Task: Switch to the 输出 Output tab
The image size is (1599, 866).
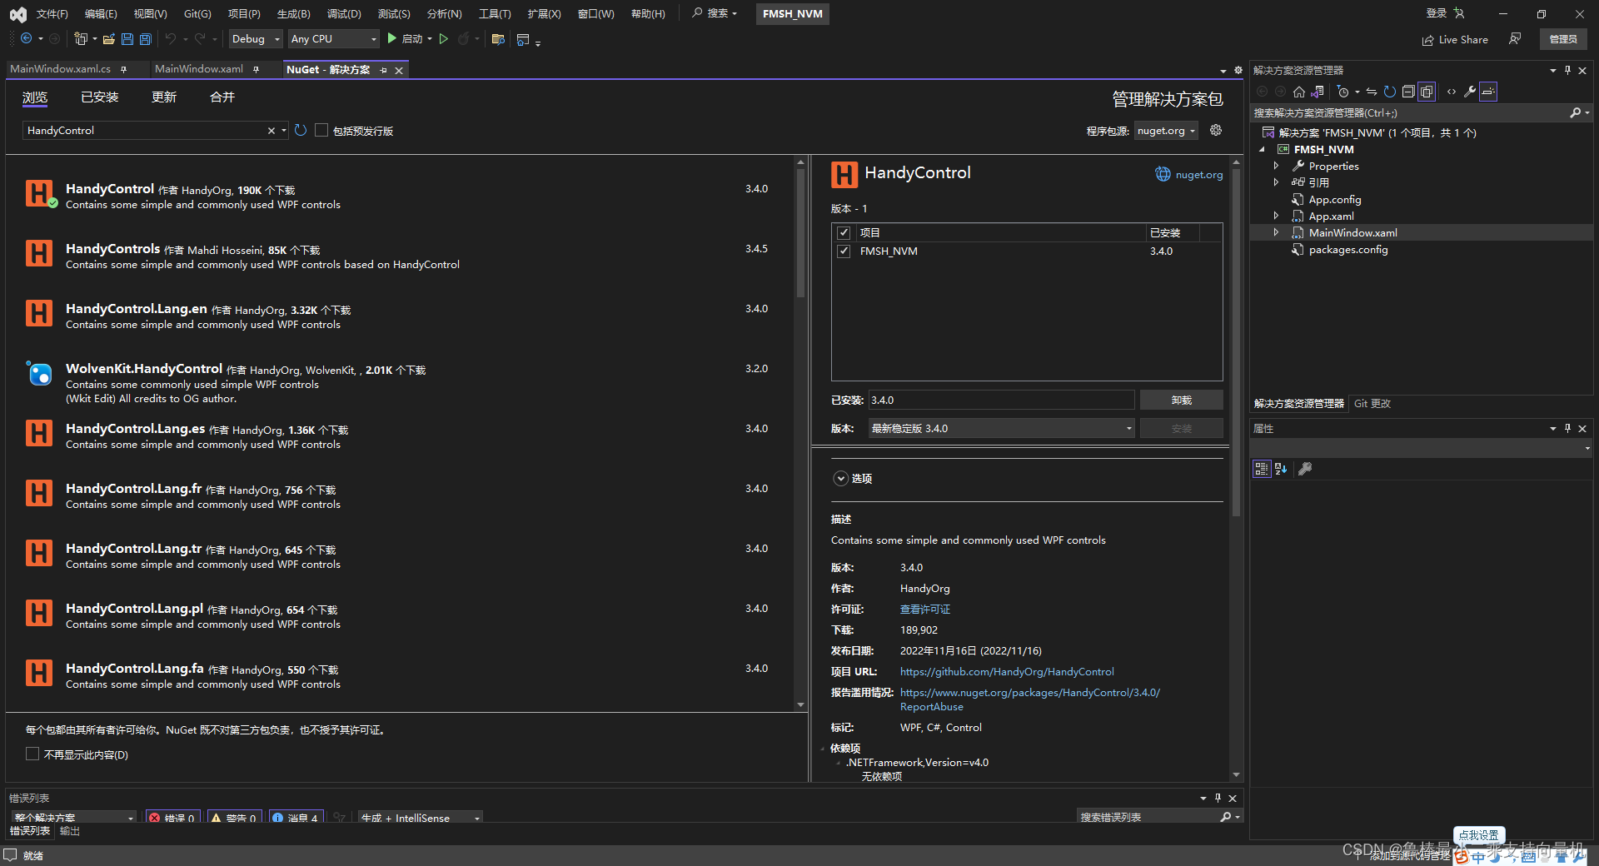Action: [70, 831]
